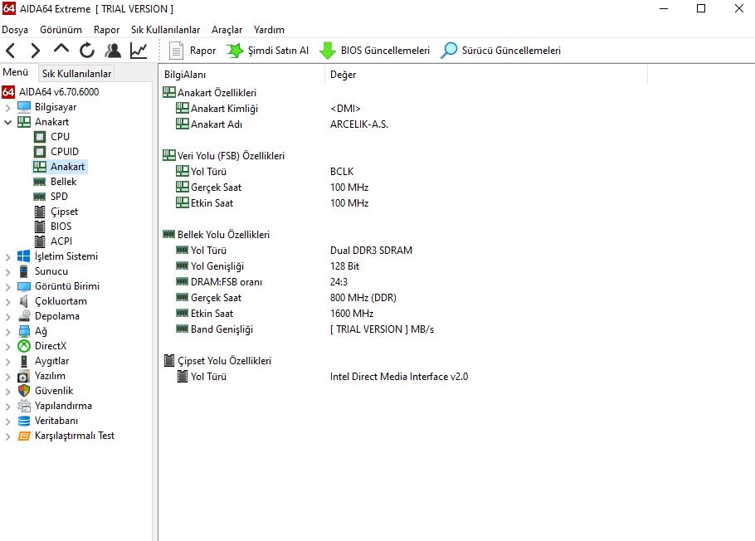
Task: Go back with the left arrow toolbar icon
Action: point(11,51)
